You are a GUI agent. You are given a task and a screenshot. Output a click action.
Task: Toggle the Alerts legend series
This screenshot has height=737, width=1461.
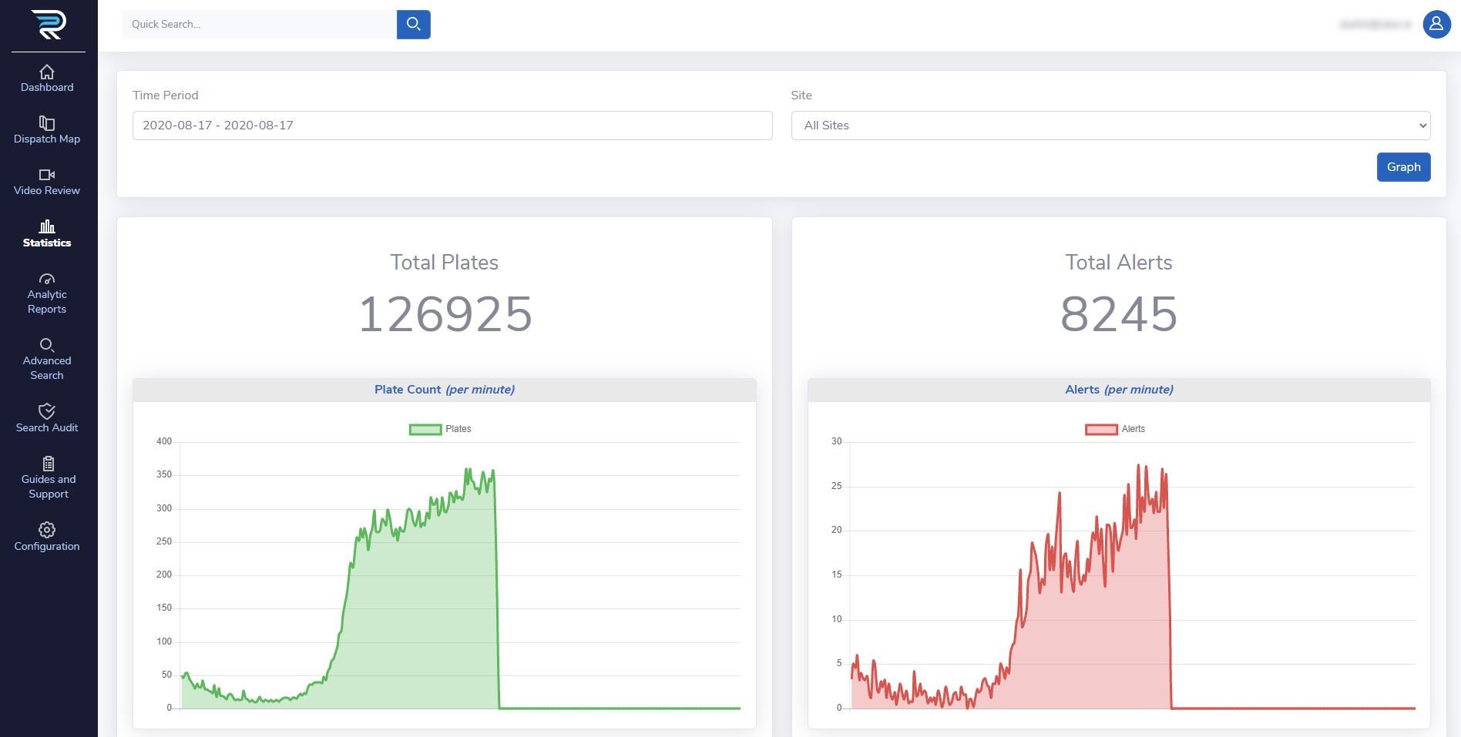click(x=1115, y=429)
